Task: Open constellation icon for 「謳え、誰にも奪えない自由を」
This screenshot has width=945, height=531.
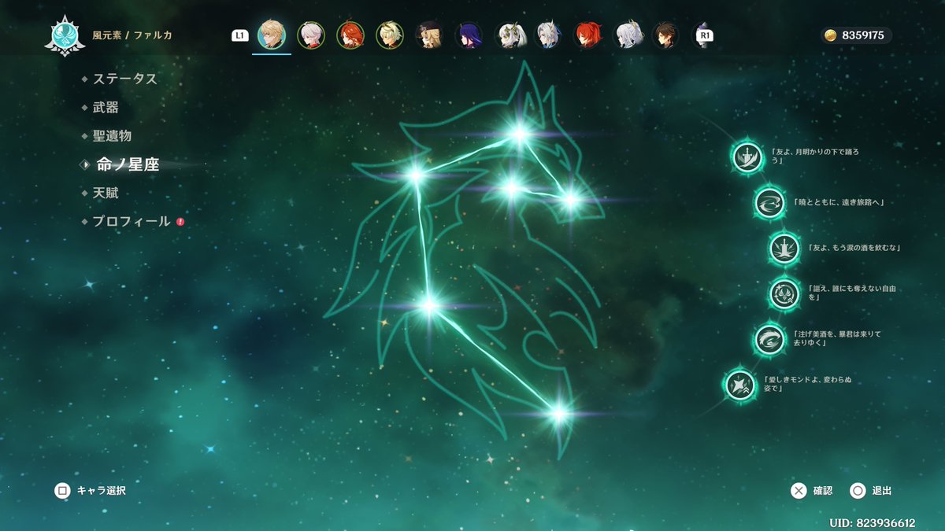Action: coord(784,293)
